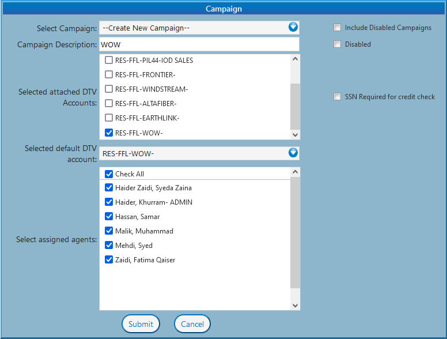Uncheck agent Zaidi, Fatima Qaiser
Screen dimensions: 447x339
pos(109,259)
